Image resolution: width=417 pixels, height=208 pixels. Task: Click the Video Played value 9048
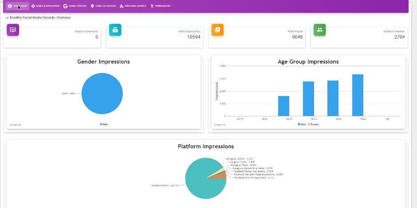click(297, 37)
